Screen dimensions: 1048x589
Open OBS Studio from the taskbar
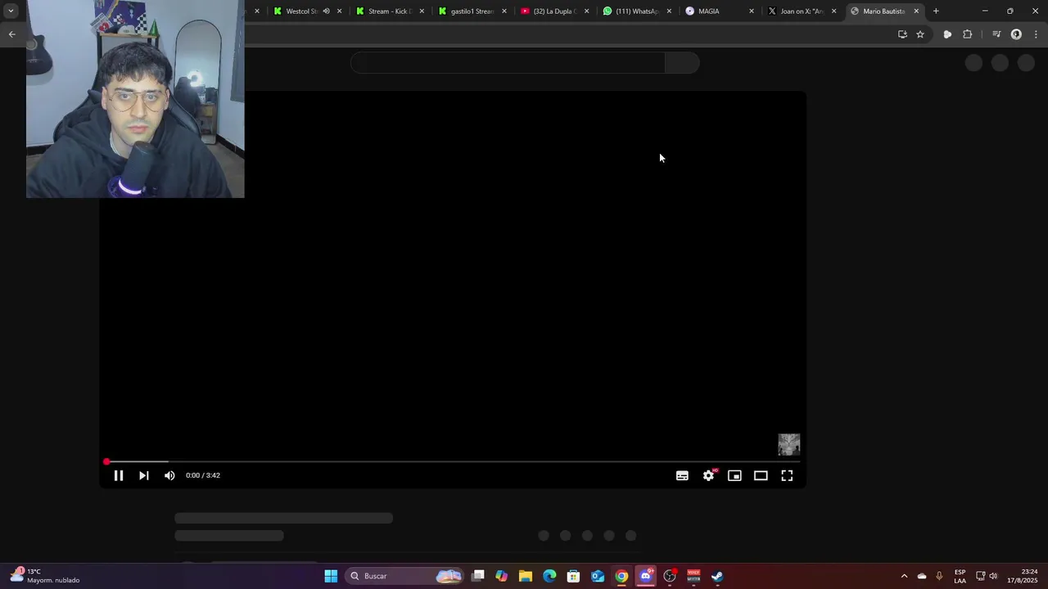pos(670,576)
